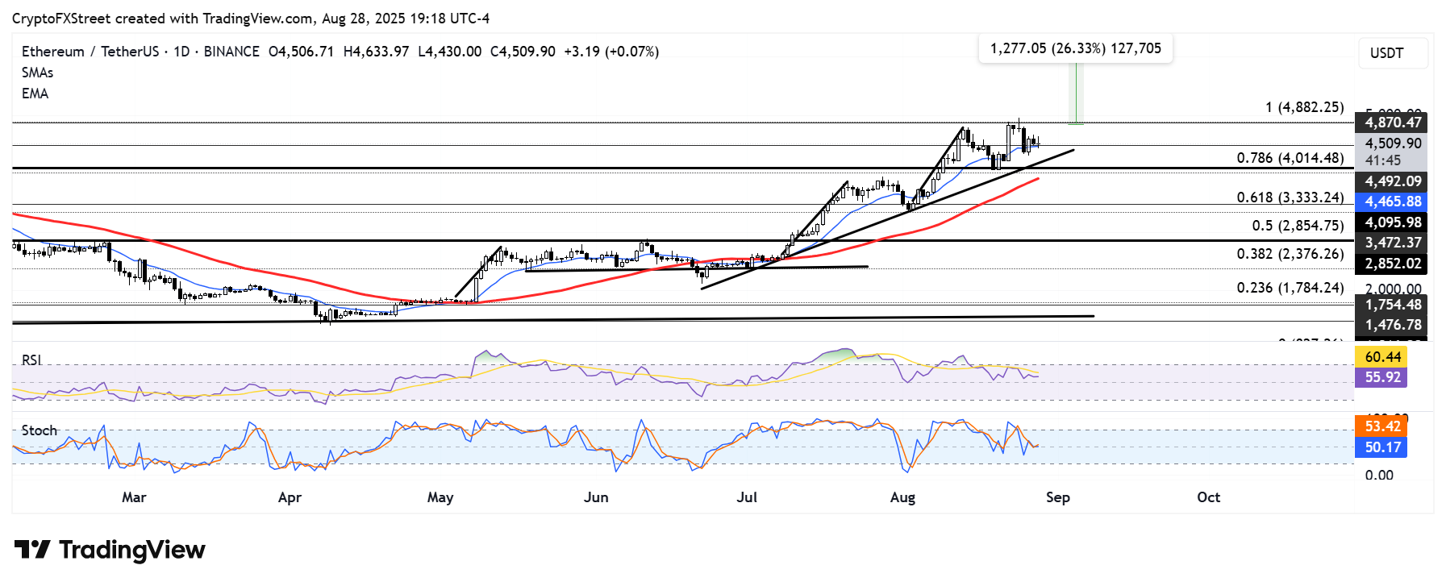The image size is (1446, 586).
Task: Click the TradingView logo icon
Action: [32, 550]
